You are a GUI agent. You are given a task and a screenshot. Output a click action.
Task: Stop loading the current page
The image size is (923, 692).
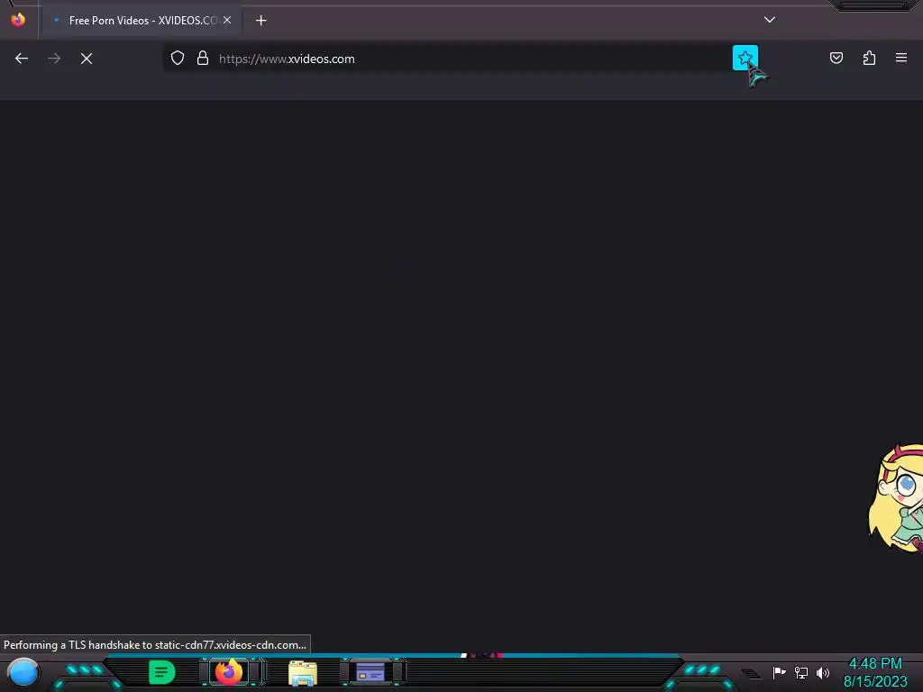point(87,59)
